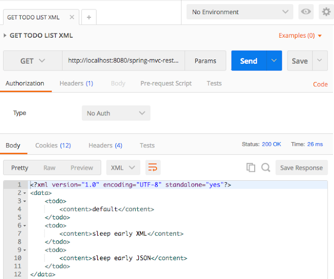Open the response Cookies tab
Viewport: 334px width, 279px height.
tap(53, 145)
